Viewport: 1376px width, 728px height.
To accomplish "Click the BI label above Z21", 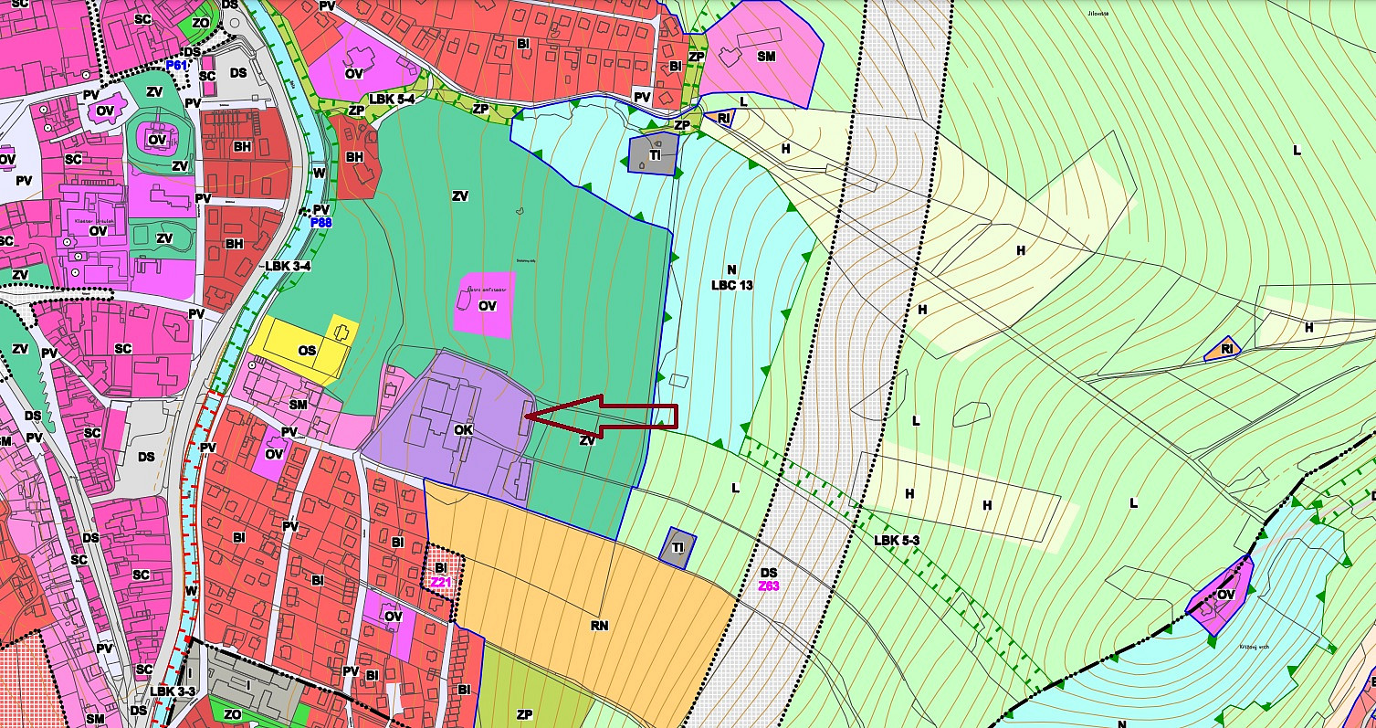I will pos(440,568).
